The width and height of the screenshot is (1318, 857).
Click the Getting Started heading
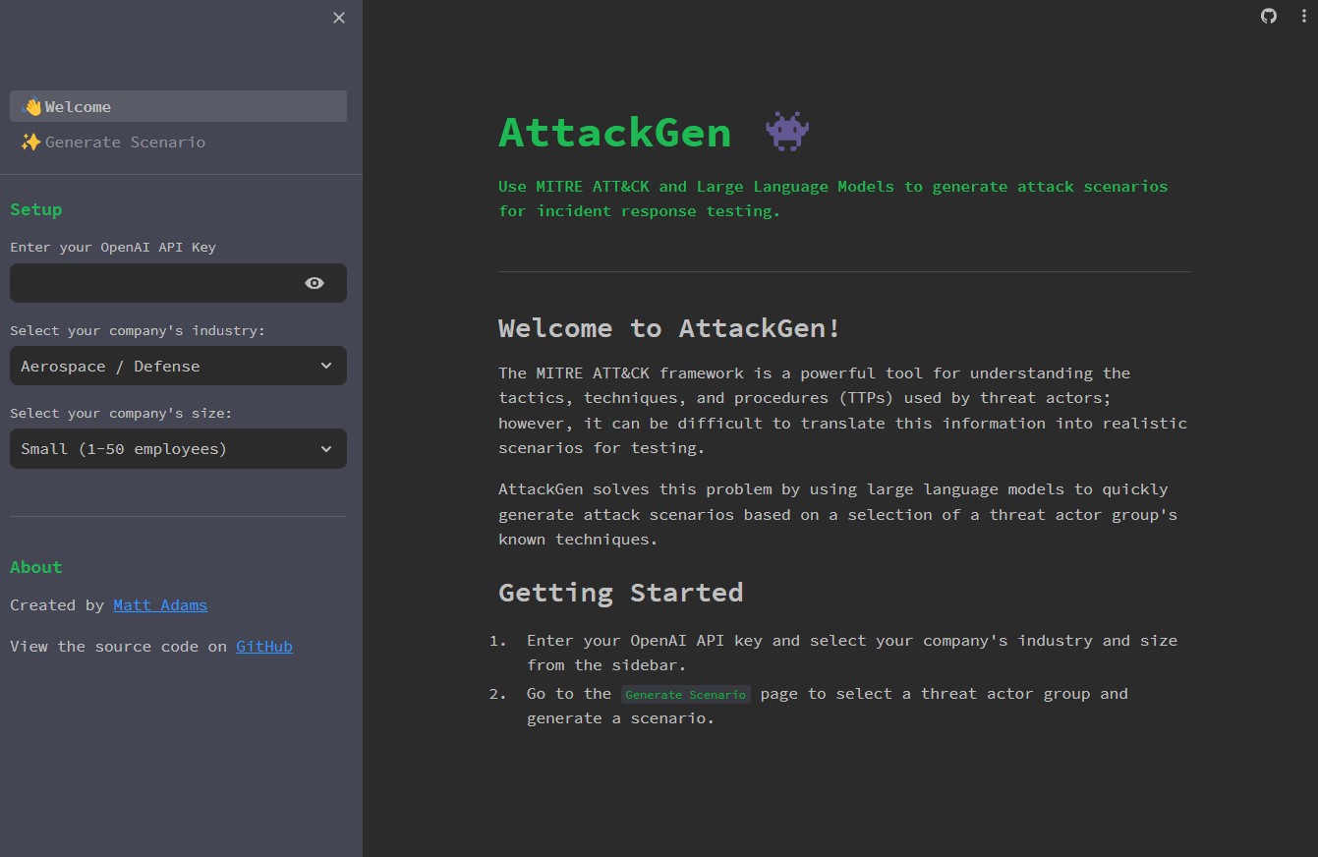click(620, 592)
